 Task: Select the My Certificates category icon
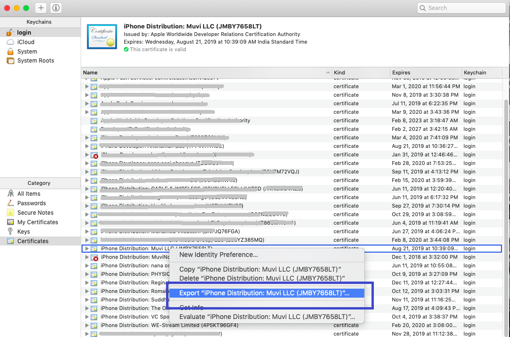[x=10, y=222]
